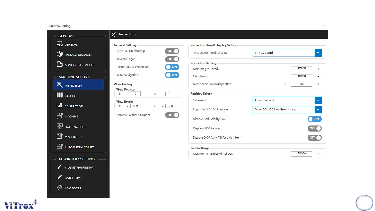Click the Configuration File document icon
The width and height of the screenshot is (375, 211).
point(59,65)
